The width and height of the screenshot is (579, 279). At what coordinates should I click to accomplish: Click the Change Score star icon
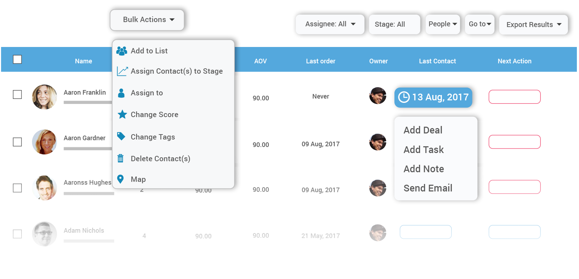[122, 114]
